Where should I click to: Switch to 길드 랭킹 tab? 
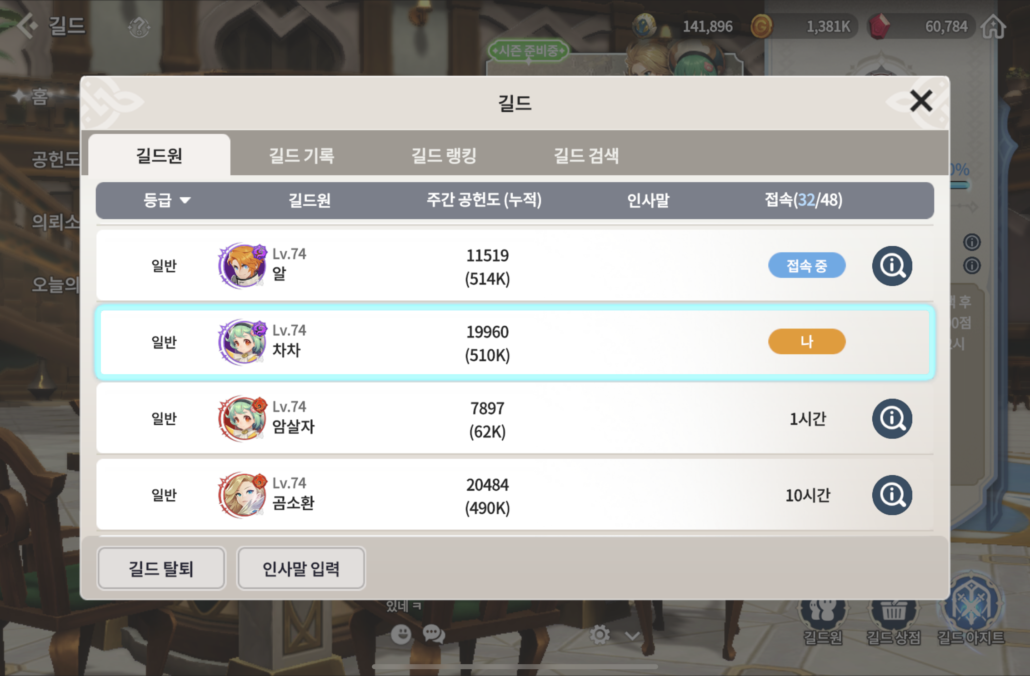point(444,155)
